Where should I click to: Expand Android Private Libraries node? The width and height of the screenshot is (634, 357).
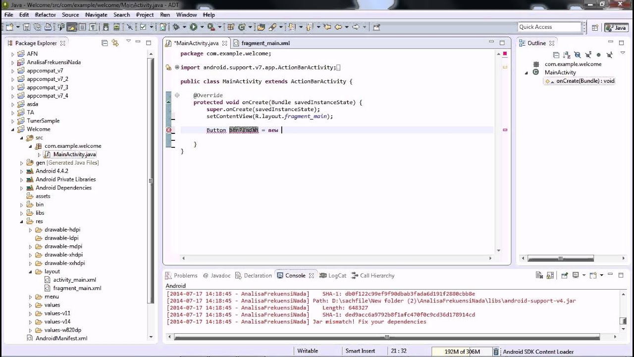(x=22, y=179)
